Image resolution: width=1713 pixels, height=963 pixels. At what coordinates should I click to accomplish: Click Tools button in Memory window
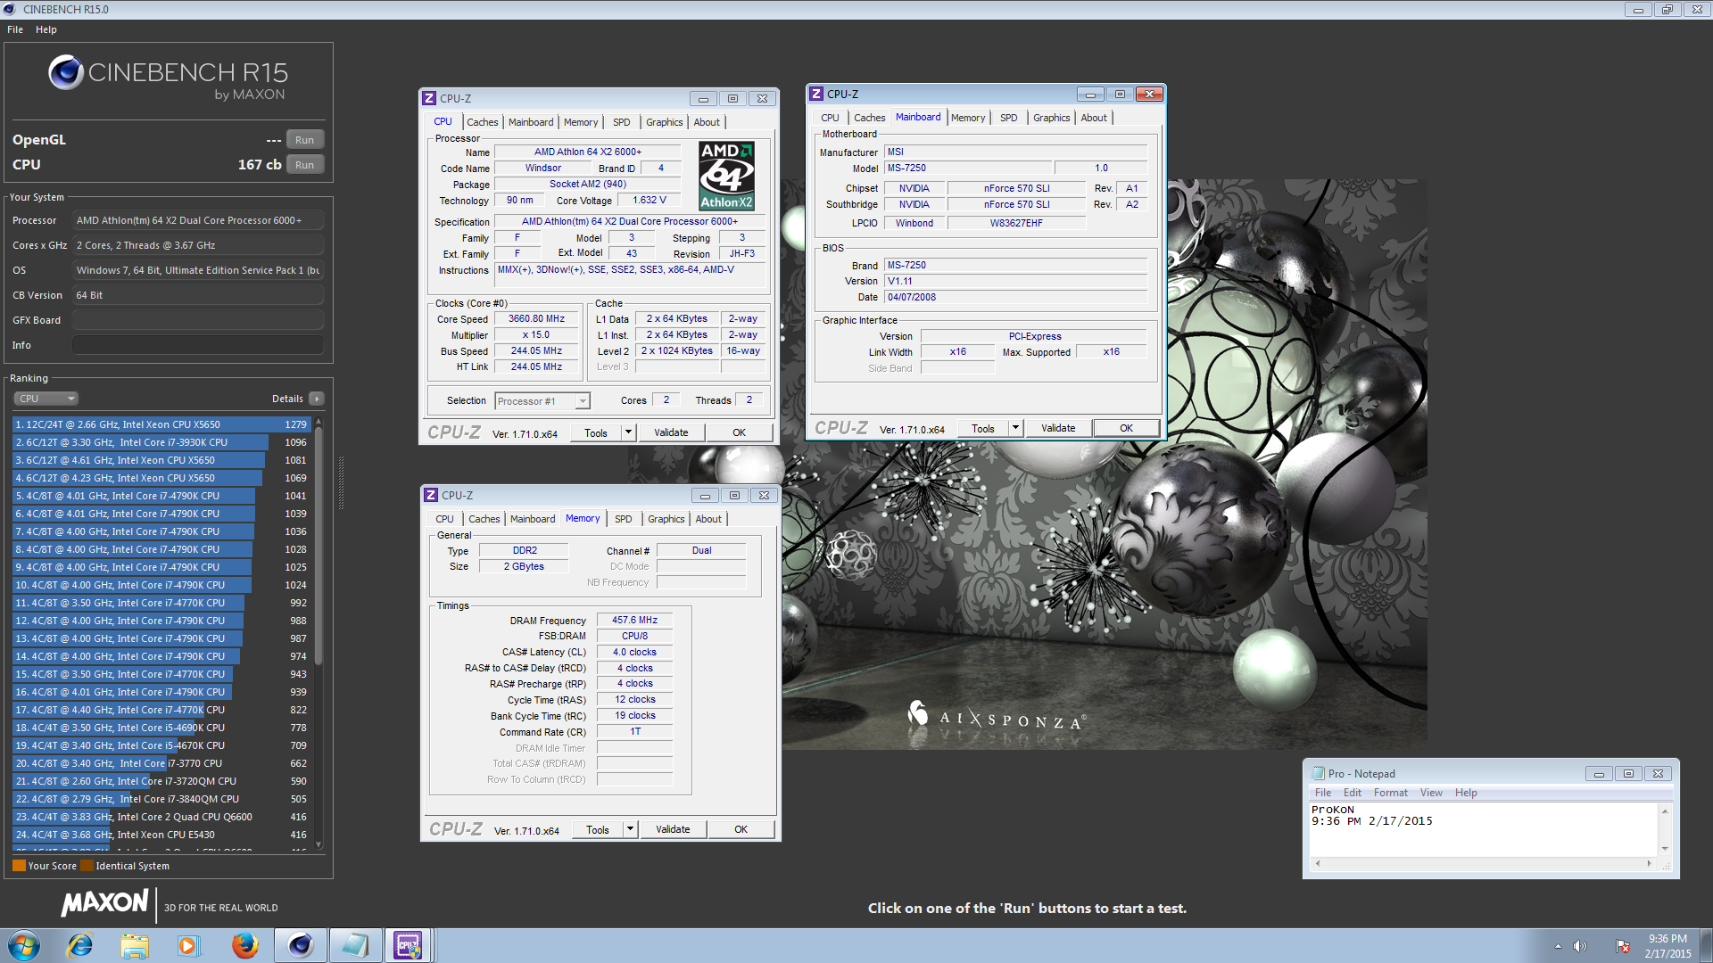[x=598, y=829]
